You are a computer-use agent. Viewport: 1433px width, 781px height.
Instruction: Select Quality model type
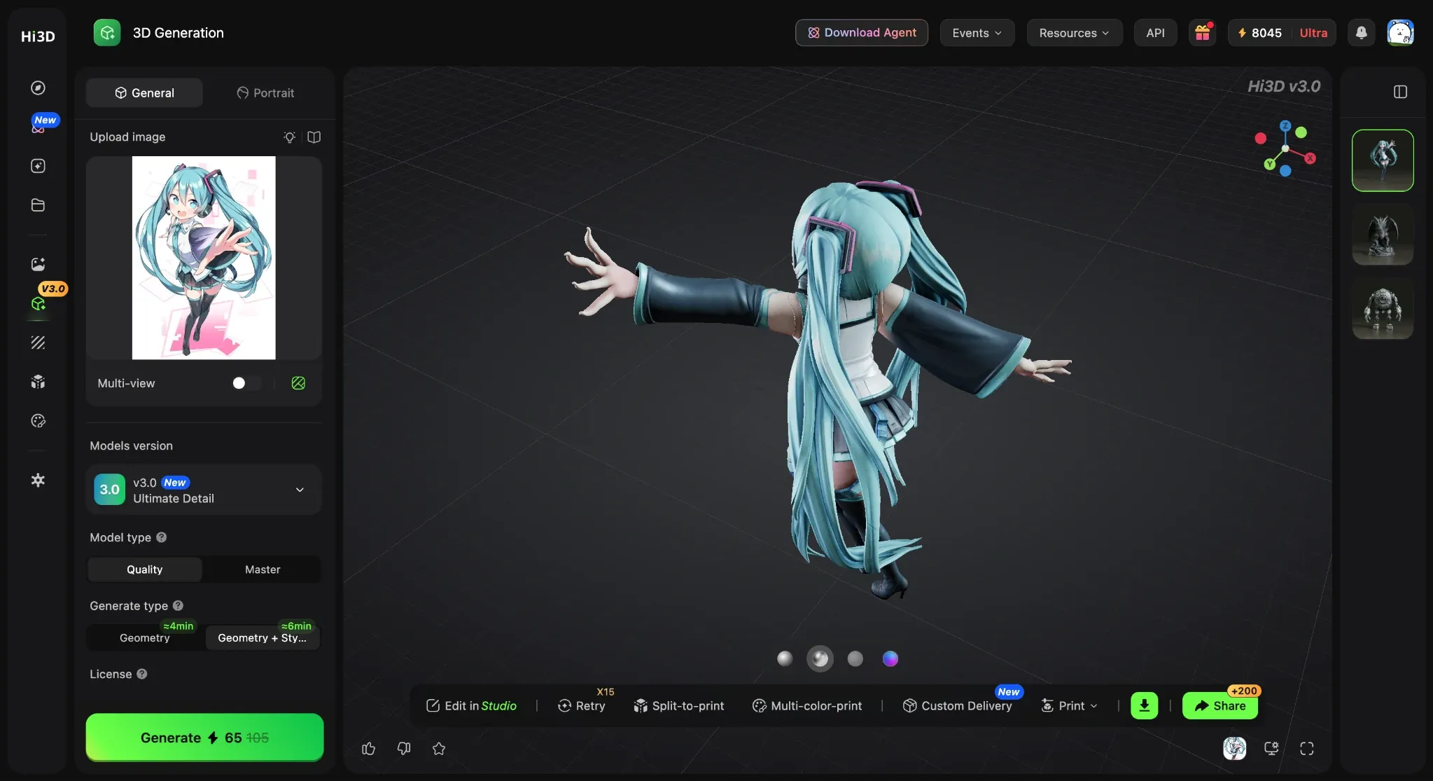[x=145, y=569]
